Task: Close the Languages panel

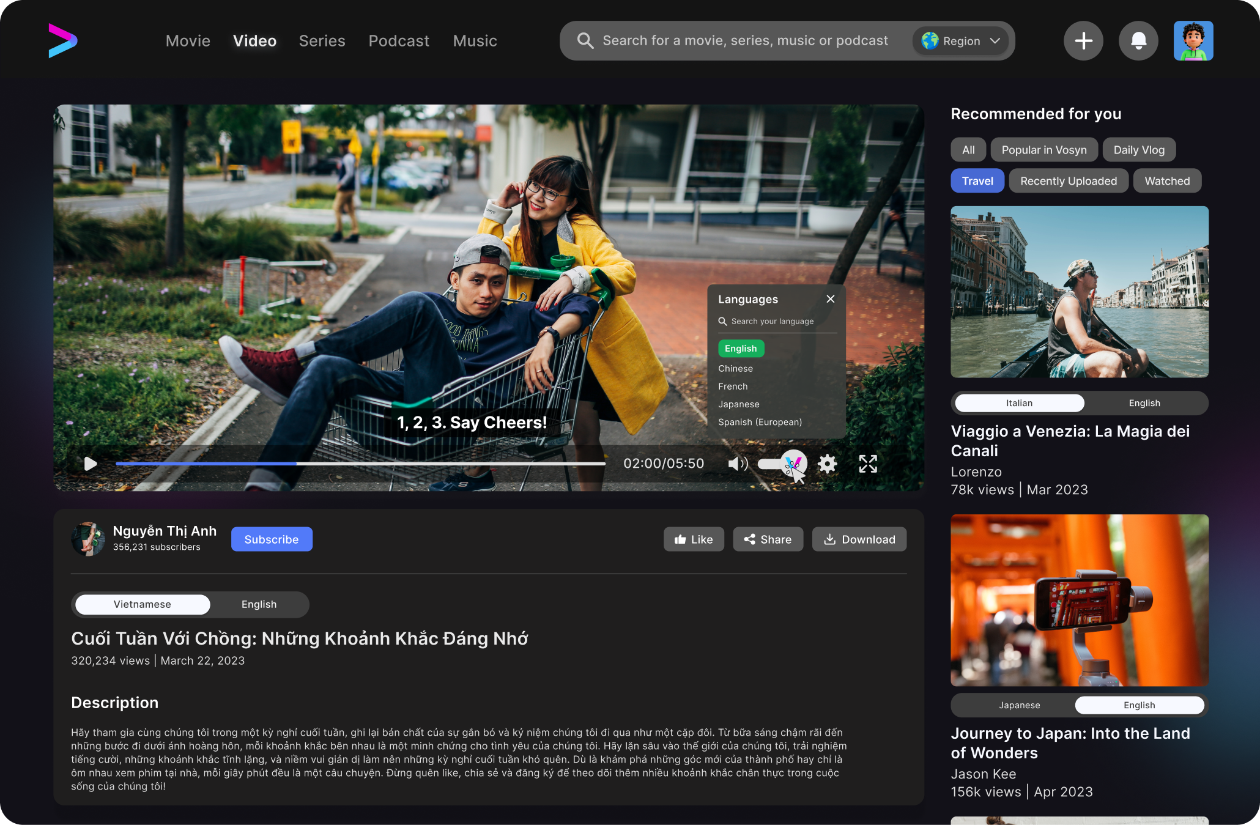Action: pyautogui.click(x=830, y=299)
